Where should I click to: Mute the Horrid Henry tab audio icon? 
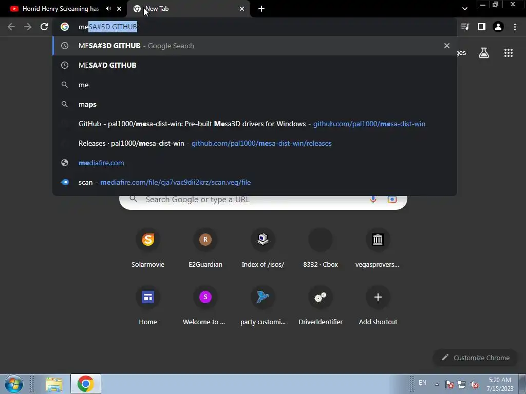tap(108, 9)
